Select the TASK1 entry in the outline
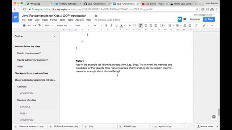The height and width of the screenshot is (130, 232). click(x=23, y=113)
